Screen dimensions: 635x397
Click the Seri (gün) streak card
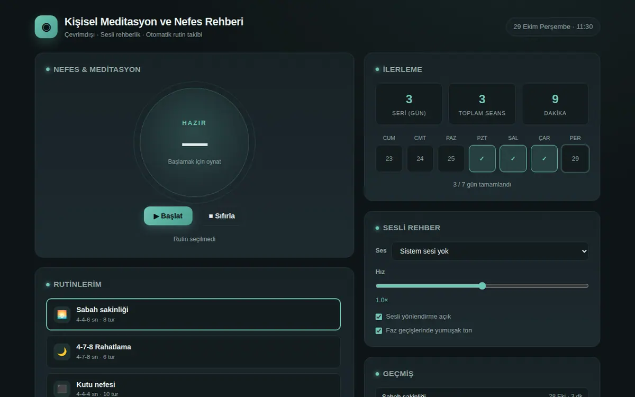409,104
